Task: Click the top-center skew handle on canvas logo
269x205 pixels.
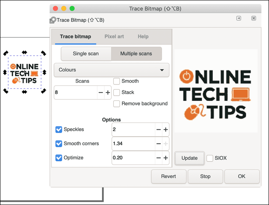Action: coord(25,52)
